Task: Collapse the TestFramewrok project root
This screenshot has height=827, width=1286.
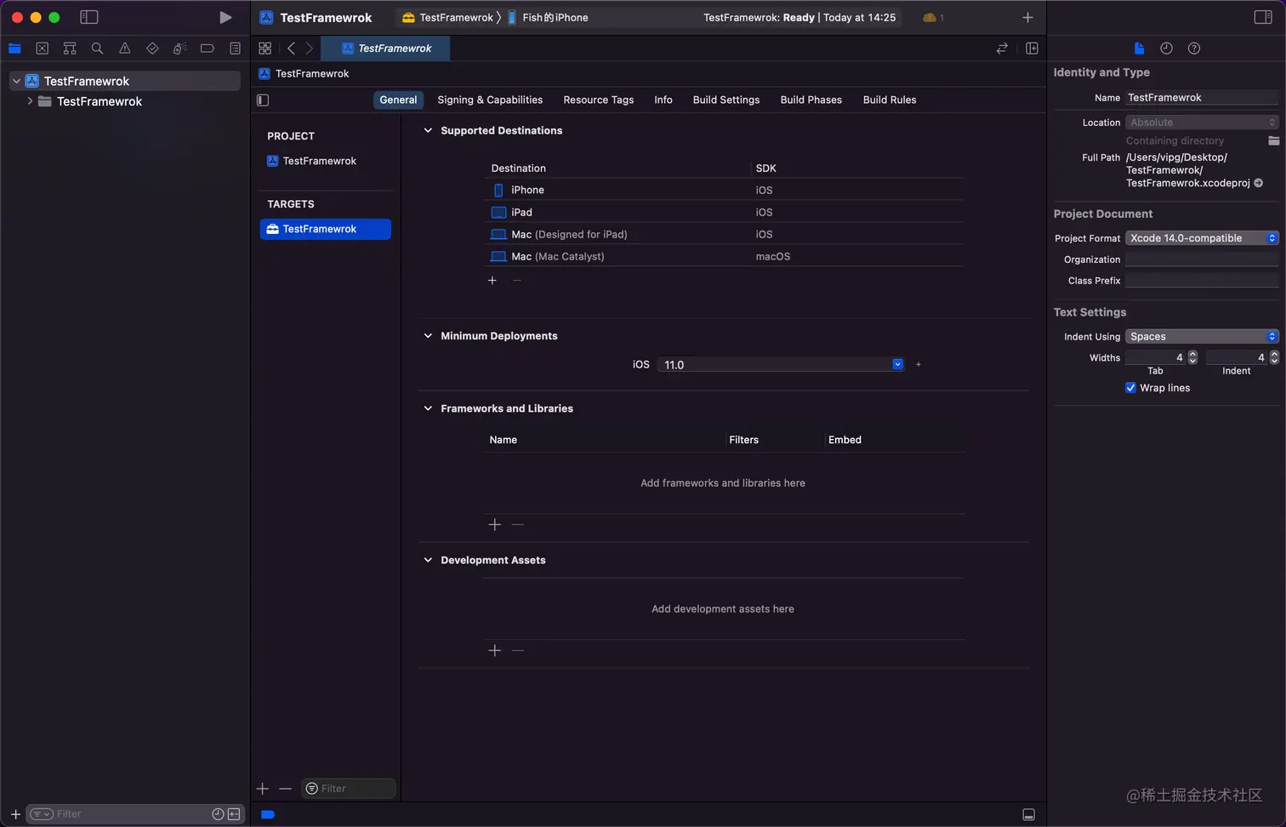Action: pos(16,81)
